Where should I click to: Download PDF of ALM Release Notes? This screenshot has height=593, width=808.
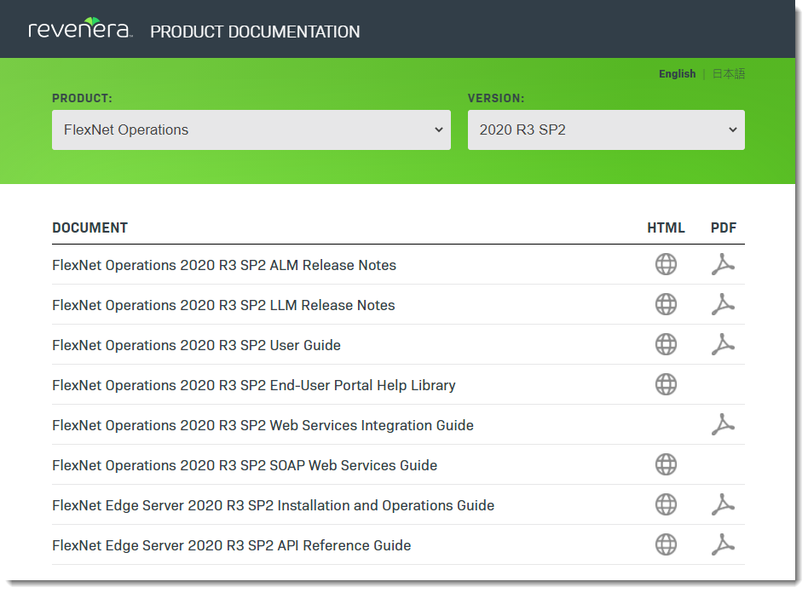723,264
